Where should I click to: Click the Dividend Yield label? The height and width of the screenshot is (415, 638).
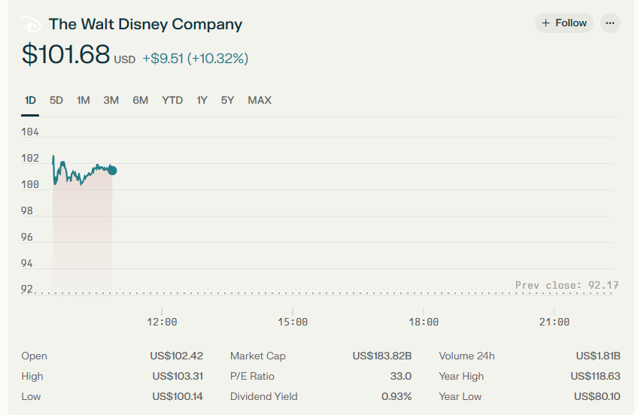pyautogui.click(x=263, y=396)
